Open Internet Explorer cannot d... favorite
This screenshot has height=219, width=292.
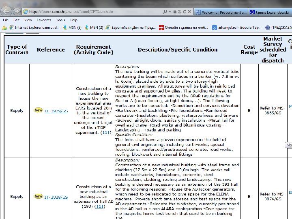tap(34, 28)
